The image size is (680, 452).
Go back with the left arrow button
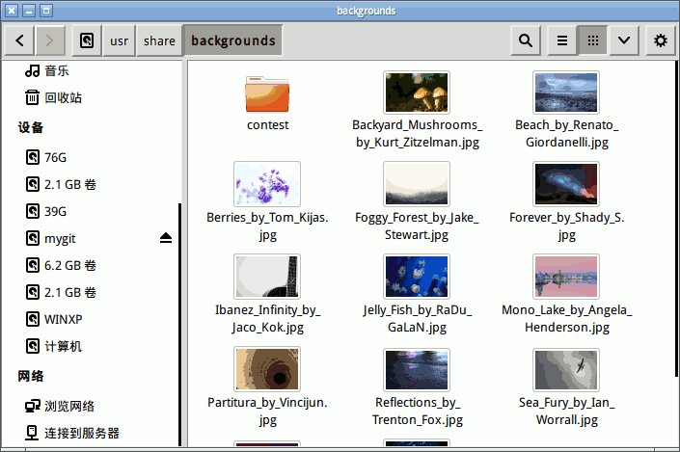coord(19,40)
